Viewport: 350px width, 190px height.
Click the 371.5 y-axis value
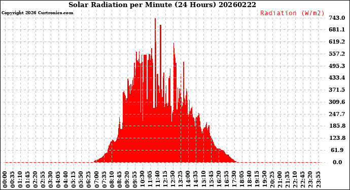(x=337, y=90)
